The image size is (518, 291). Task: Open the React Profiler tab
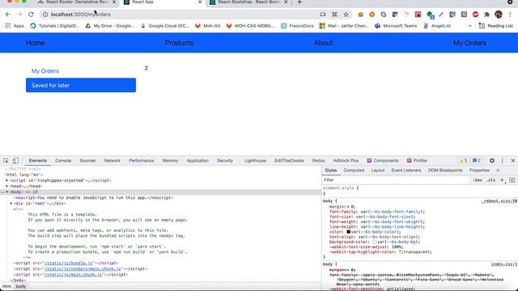pyautogui.click(x=417, y=161)
